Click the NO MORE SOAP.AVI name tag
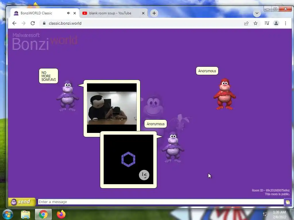 coord(49,76)
